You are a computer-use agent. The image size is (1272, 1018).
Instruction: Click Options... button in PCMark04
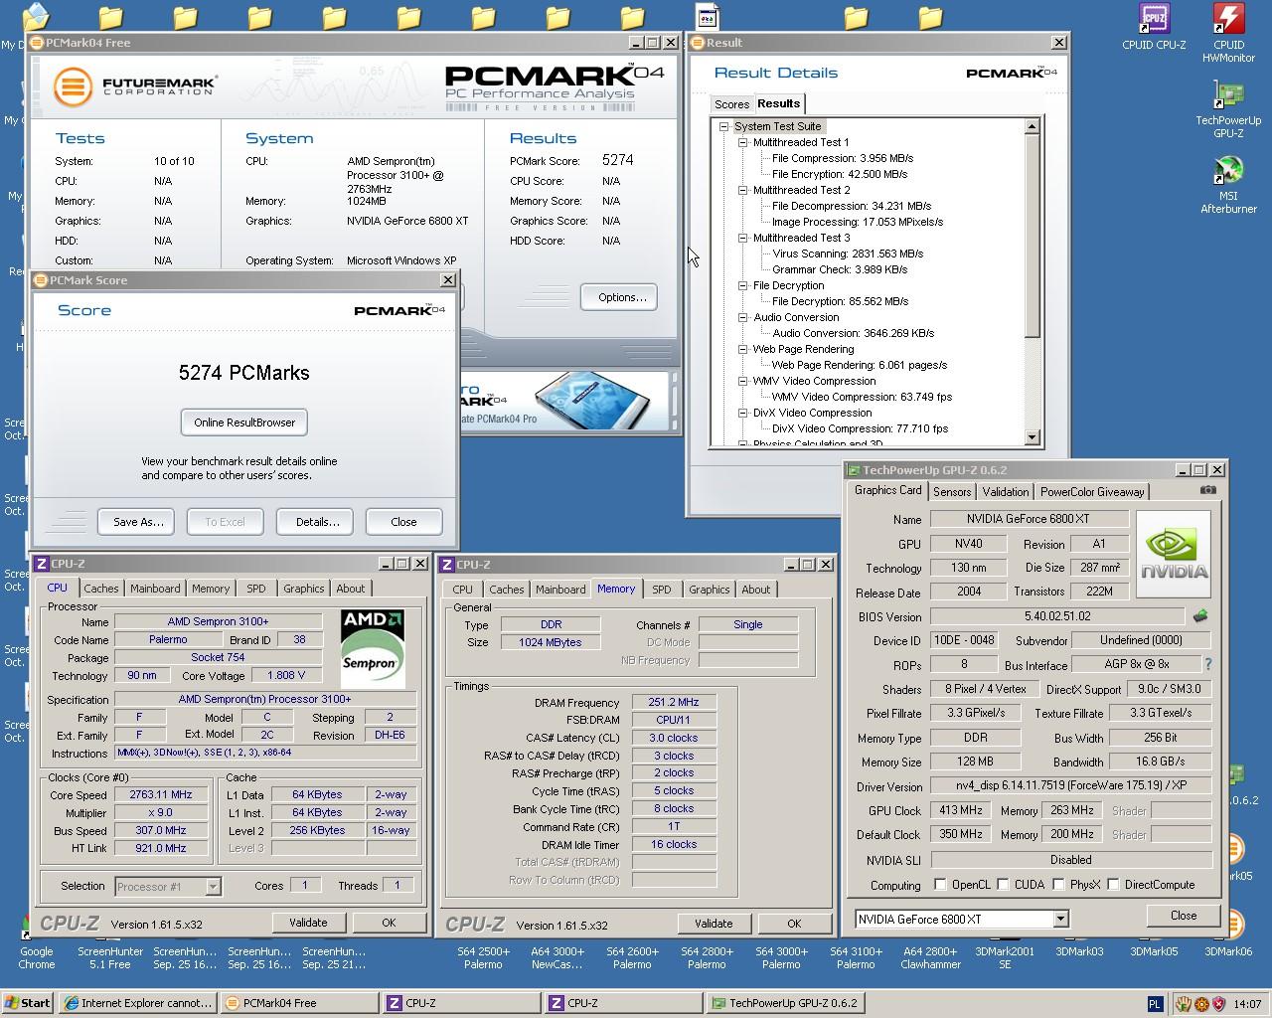point(620,297)
